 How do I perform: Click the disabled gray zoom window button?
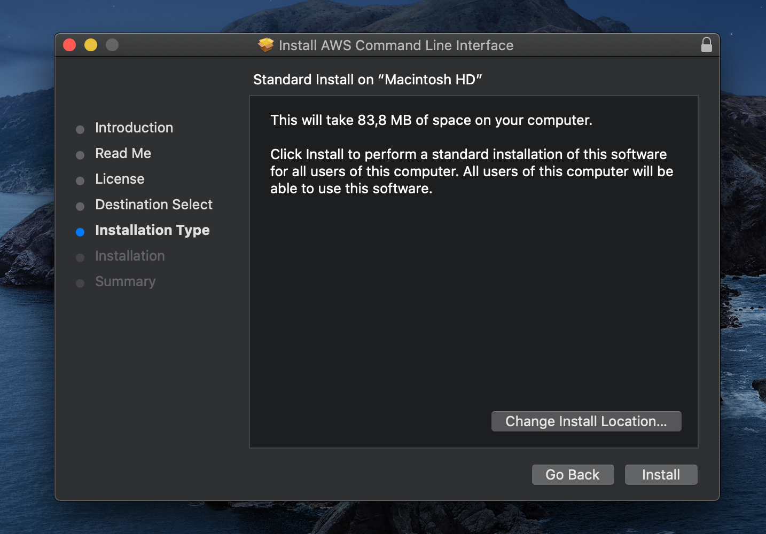112,45
